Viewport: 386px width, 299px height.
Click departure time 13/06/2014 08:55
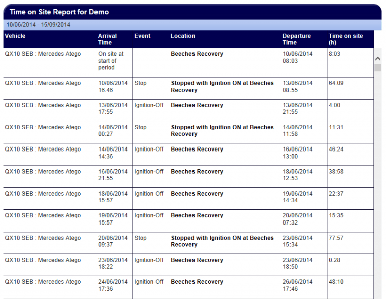click(298, 86)
